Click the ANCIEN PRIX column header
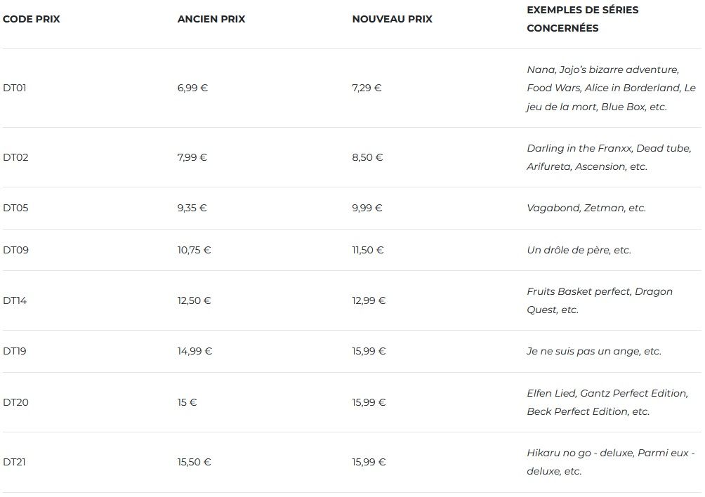Screen dimensions: 705x497 coord(211,19)
